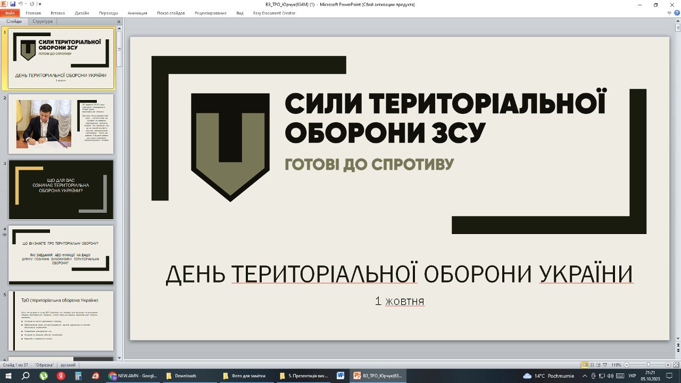Select slide 2 thumbnail with signing photo
This screenshot has width=681, height=383.
61,124
